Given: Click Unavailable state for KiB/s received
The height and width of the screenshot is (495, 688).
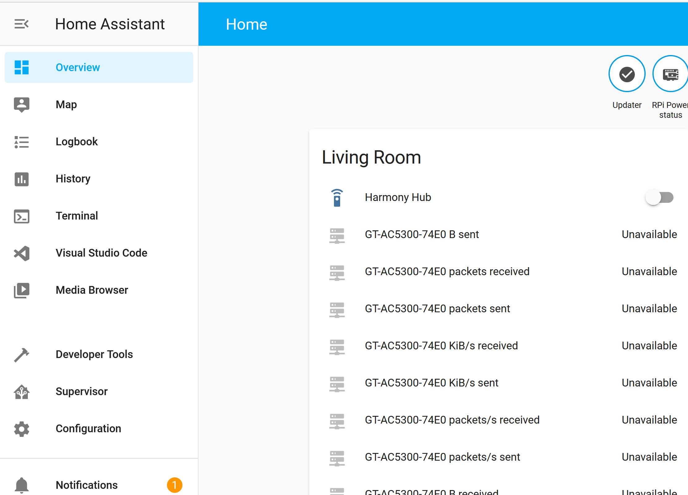Looking at the screenshot, I should pos(649,346).
